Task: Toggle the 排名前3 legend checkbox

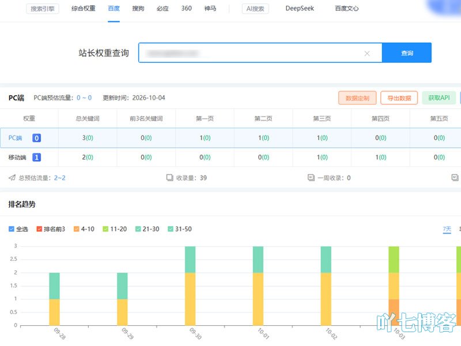Action: [39, 229]
